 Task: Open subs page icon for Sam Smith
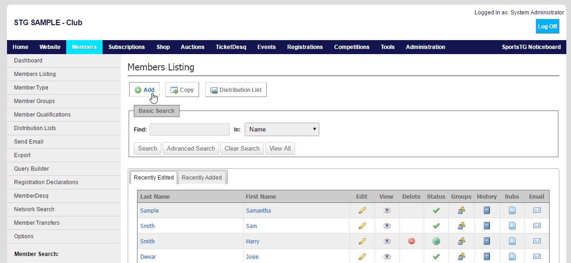pyautogui.click(x=512, y=226)
